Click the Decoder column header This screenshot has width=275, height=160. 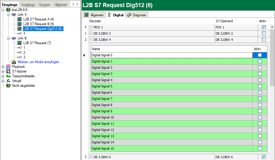151,21
